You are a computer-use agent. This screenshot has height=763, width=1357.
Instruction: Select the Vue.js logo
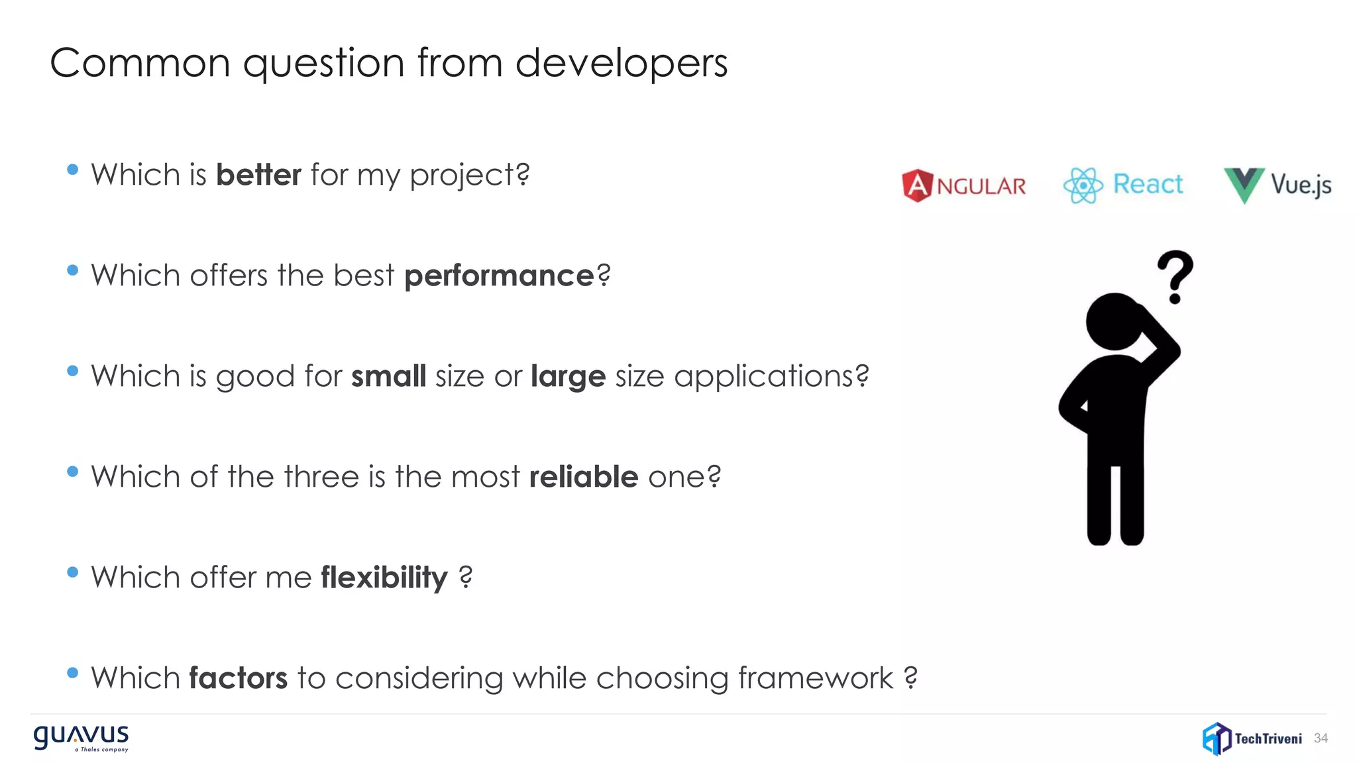[1277, 185]
